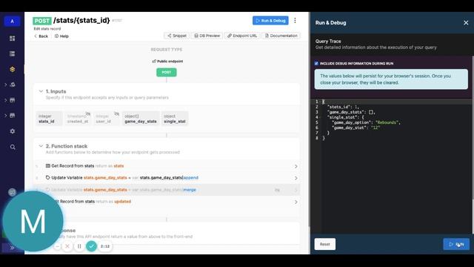Toggle Include Debug Information During Run checkbox
The image size is (474, 267).
tap(316, 64)
